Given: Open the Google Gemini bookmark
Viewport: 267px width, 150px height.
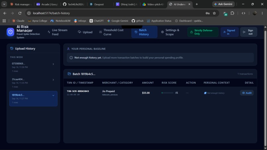Looking at the screenshot, I should tap(118, 21).
